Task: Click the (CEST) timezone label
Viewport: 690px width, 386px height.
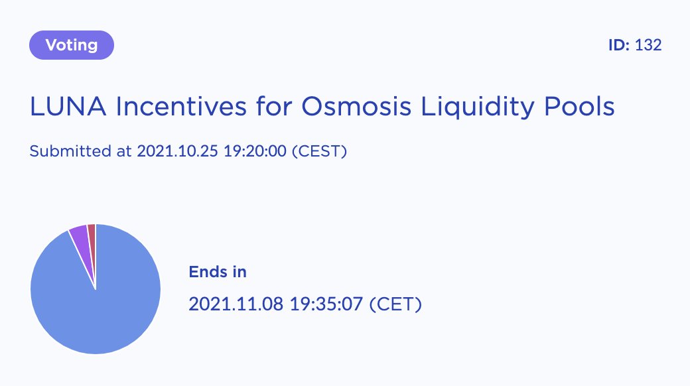Action: [320, 151]
